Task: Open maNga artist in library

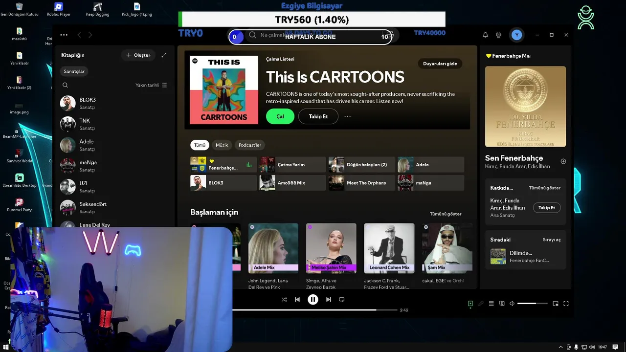Action: (x=113, y=166)
